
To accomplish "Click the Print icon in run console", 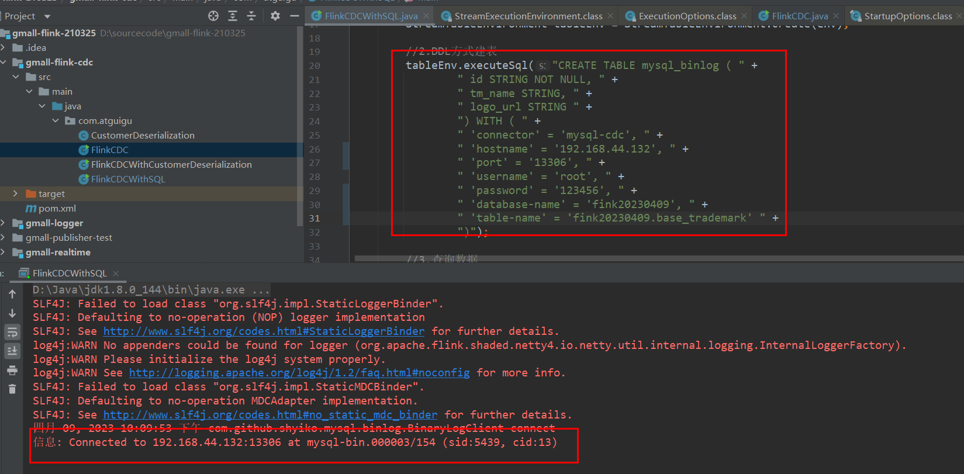I will pyautogui.click(x=12, y=370).
